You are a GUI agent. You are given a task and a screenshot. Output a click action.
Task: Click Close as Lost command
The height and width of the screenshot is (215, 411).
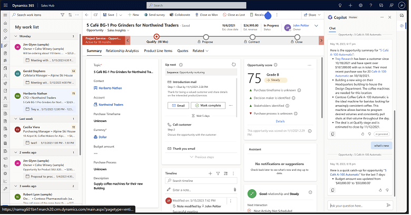pos(234,15)
